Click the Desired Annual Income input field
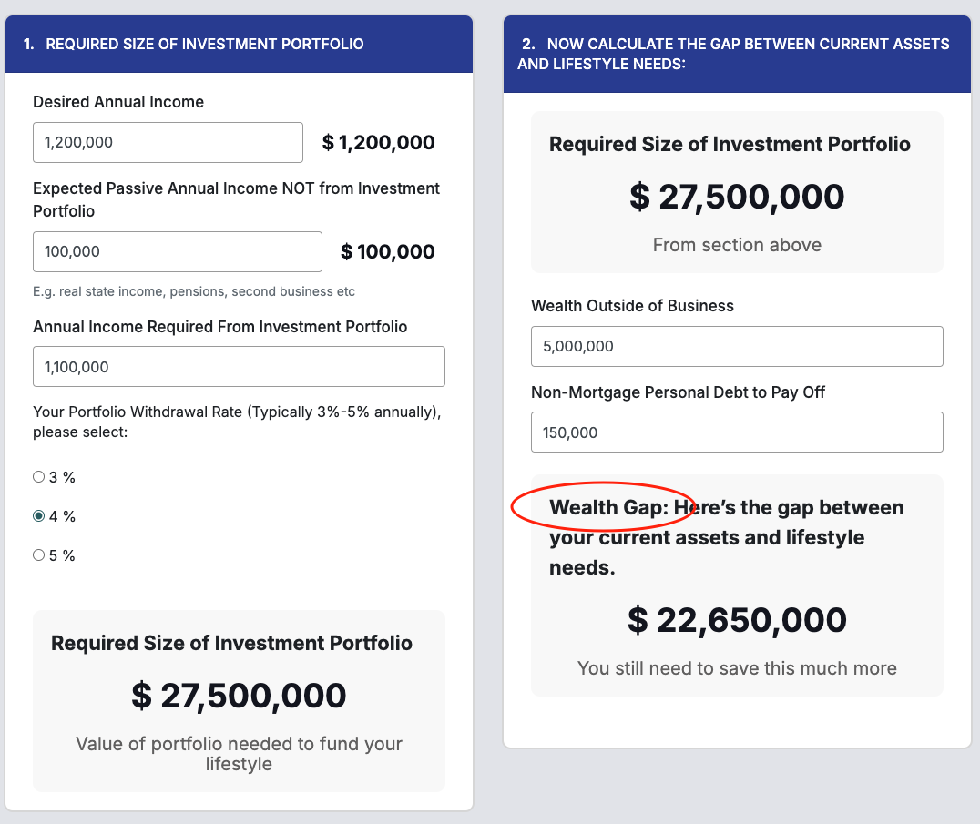The height and width of the screenshot is (824, 980). click(168, 142)
